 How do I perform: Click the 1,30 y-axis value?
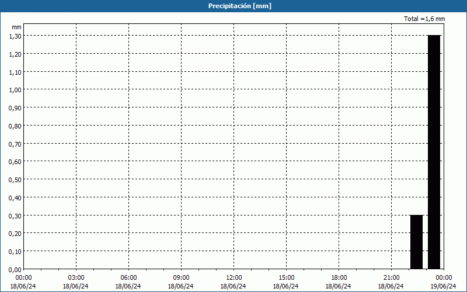tap(15, 36)
